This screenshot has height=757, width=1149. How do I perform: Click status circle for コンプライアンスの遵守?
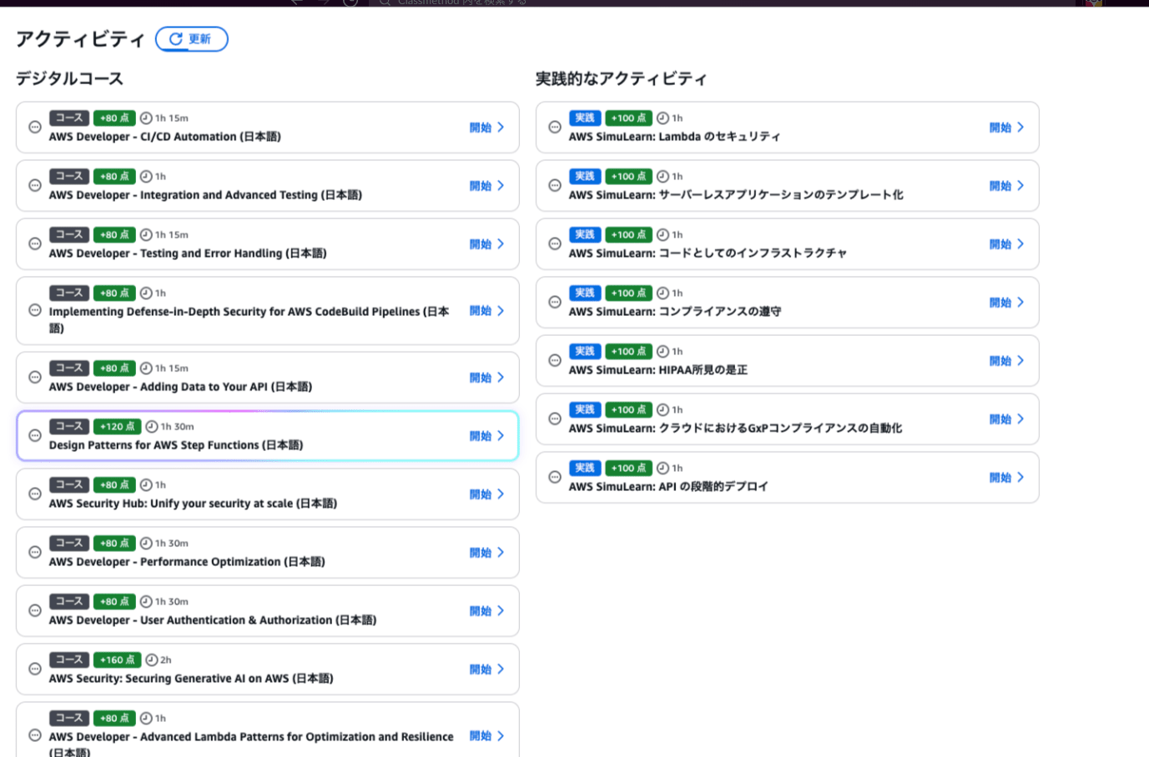tap(555, 303)
